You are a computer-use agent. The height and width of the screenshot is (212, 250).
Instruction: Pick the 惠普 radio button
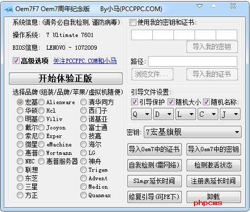(x=20, y=153)
